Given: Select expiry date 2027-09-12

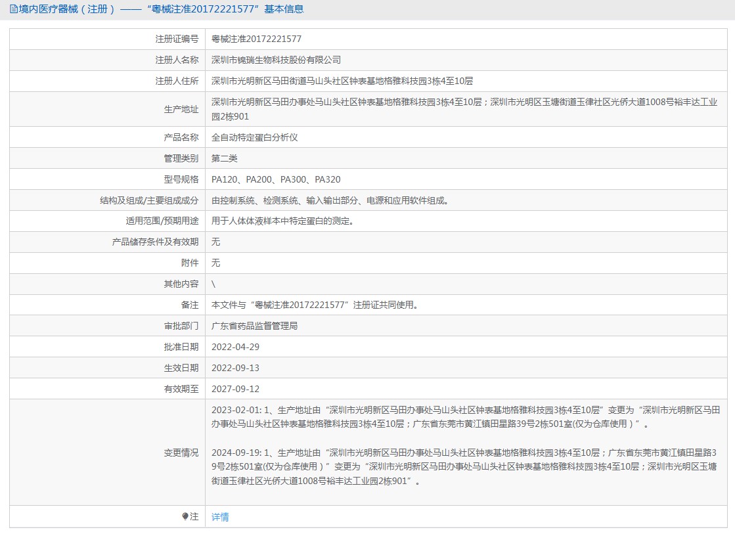Looking at the screenshot, I should pos(235,389).
